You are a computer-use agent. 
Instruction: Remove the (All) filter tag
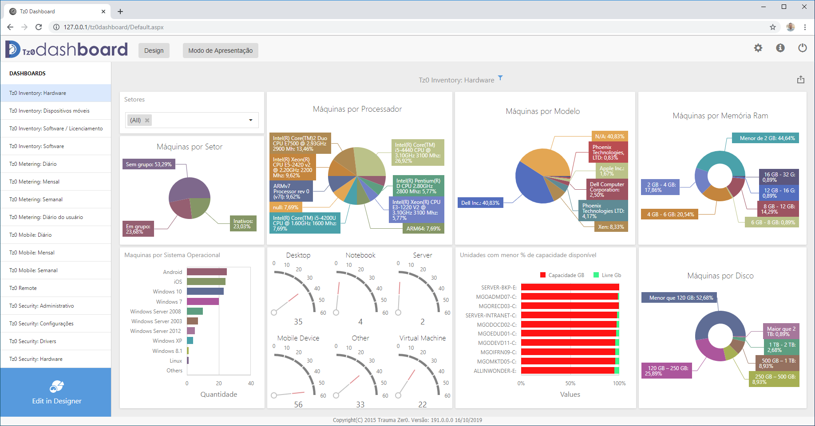[x=147, y=120]
